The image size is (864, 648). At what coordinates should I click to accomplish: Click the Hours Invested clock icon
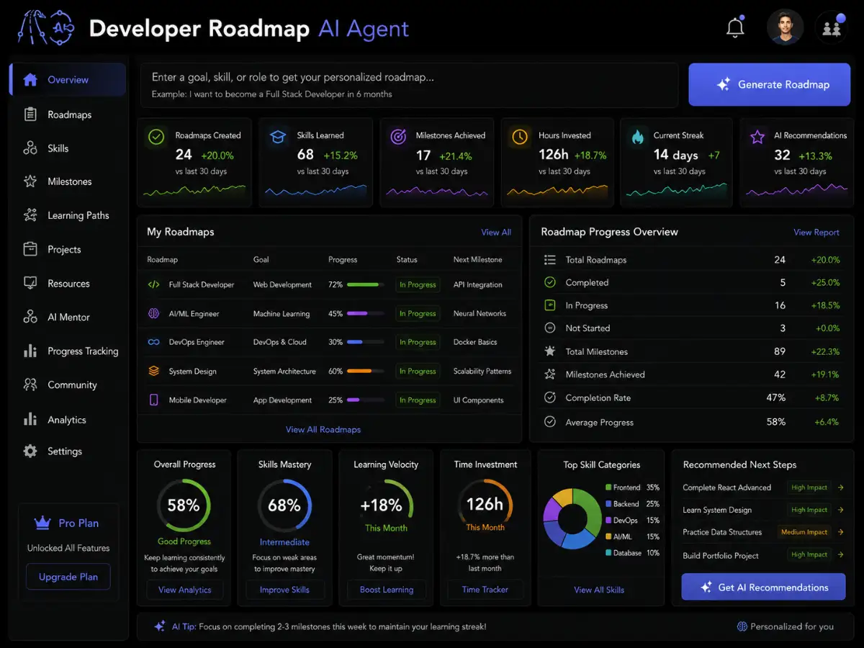(519, 137)
